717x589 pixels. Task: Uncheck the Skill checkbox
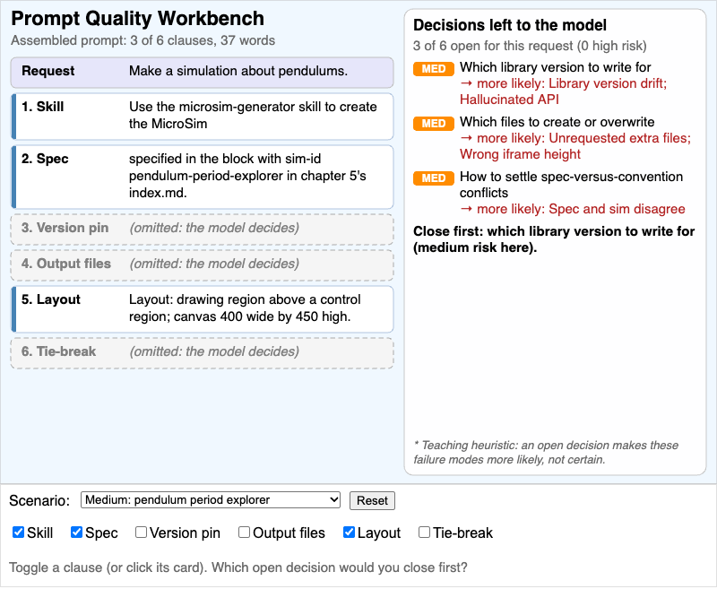[x=18, y=533]
